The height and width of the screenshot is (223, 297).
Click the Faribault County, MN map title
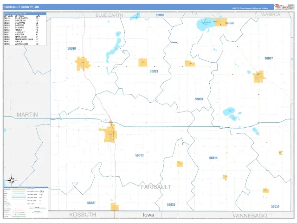[x=21, y=7]
